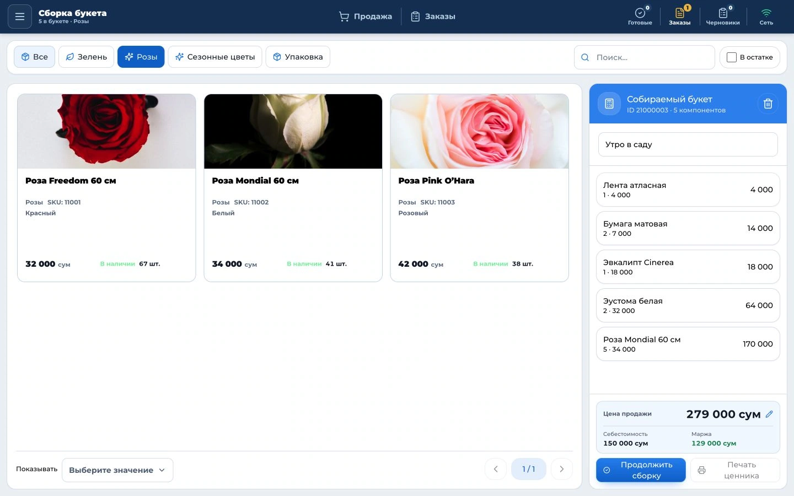Image resolution: width=794 pixels, height=496 pixels.
Task: Select the Сезонные цветы category filter
Action: tap(215, 57)
